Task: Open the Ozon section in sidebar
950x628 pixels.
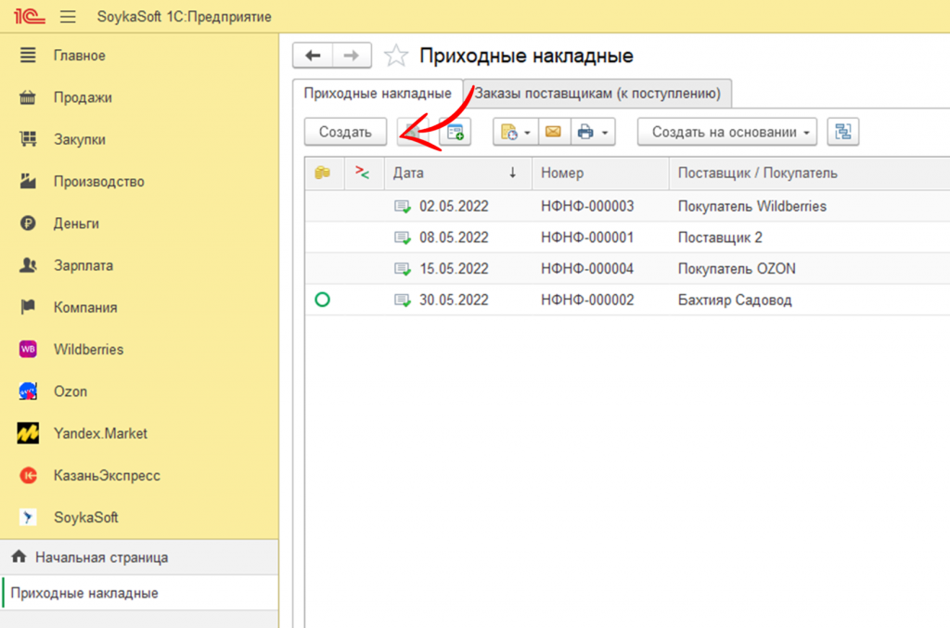Action: click(x=71, y=391)
